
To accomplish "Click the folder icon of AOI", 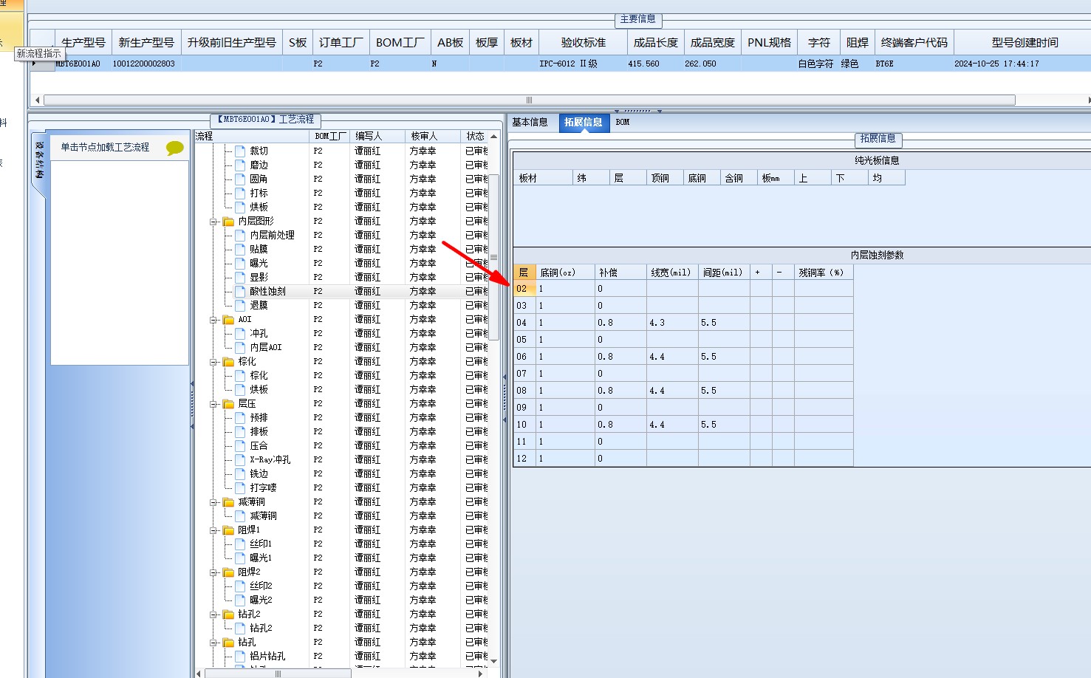I will click(228, 319).
